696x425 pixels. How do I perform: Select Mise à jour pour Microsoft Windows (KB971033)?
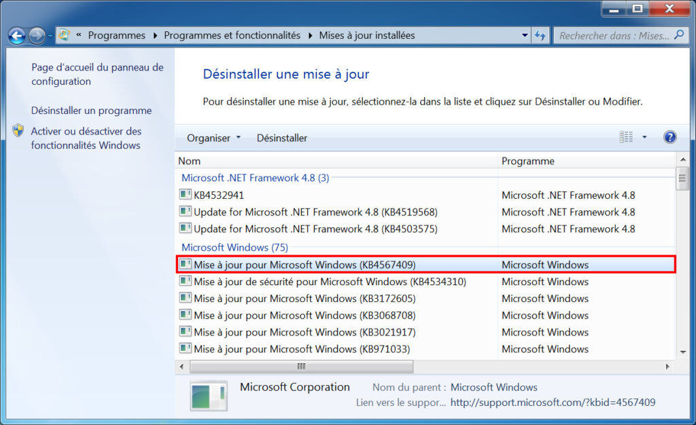pos(426,349)
